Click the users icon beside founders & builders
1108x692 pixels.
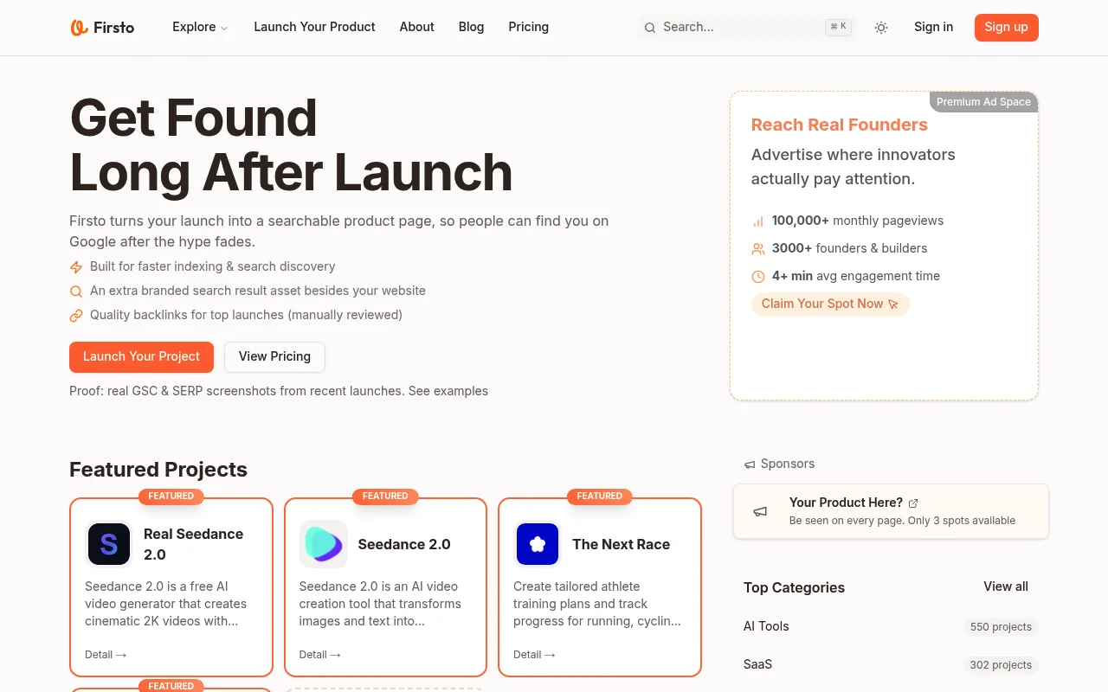click(758, 249)
